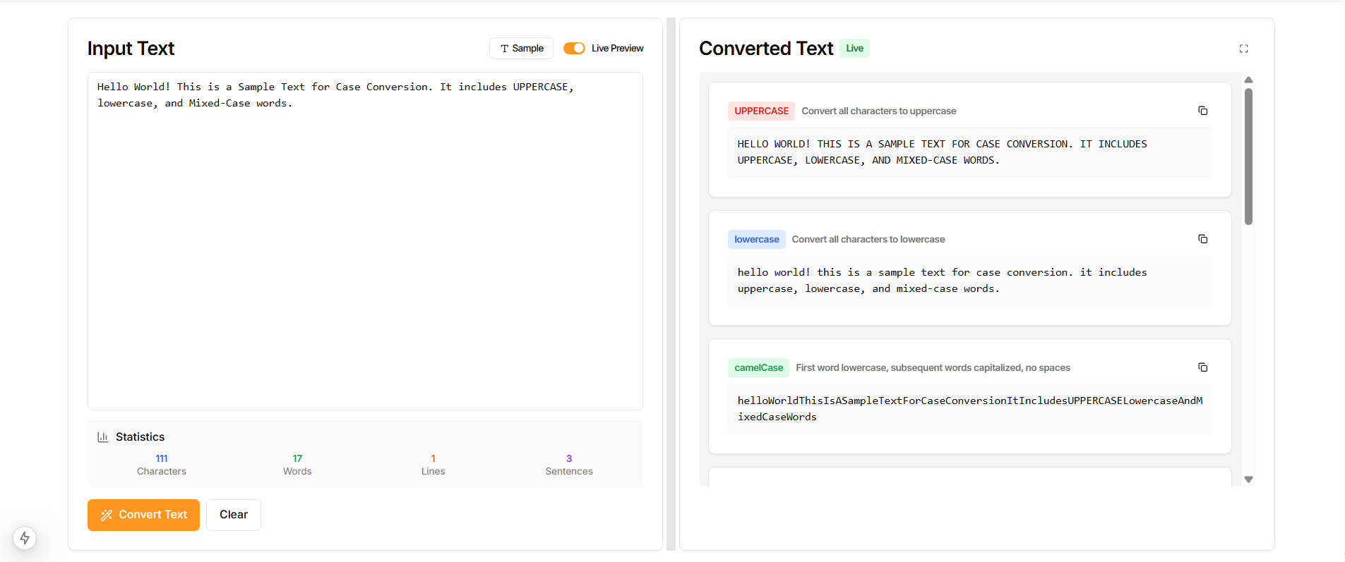Click the Live status badge
Screen dimensions: 1345x562
pos(854,48)
